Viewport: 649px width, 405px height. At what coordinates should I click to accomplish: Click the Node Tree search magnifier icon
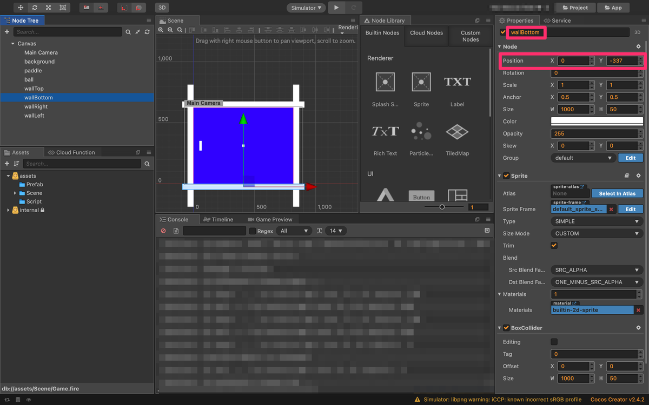point(129,32)
